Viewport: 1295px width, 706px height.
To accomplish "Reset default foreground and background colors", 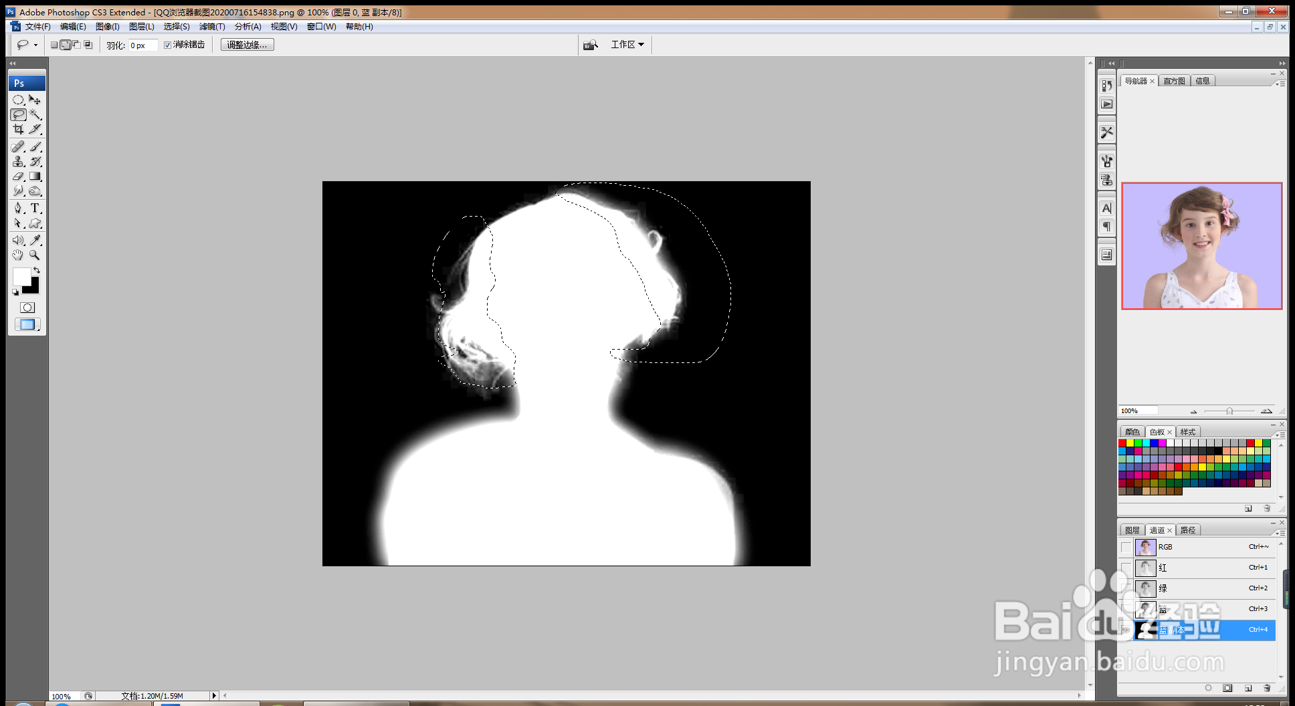I will (x=15, y=291).
